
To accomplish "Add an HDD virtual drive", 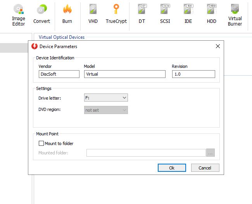I will (212, 14).
